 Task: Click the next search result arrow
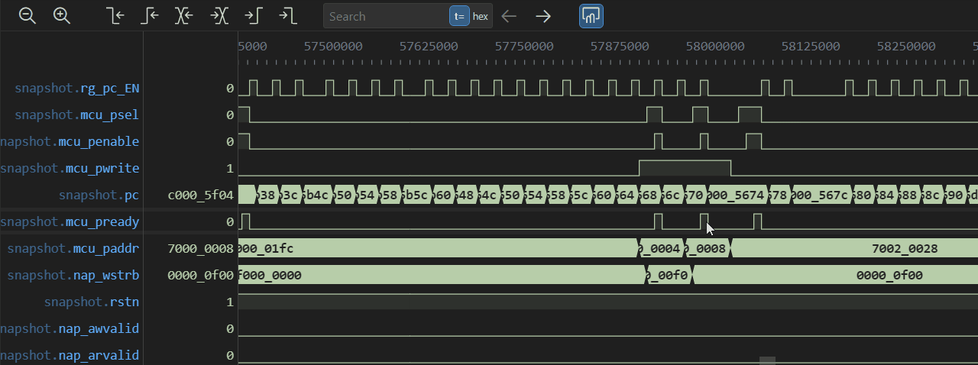coord(543,16)
